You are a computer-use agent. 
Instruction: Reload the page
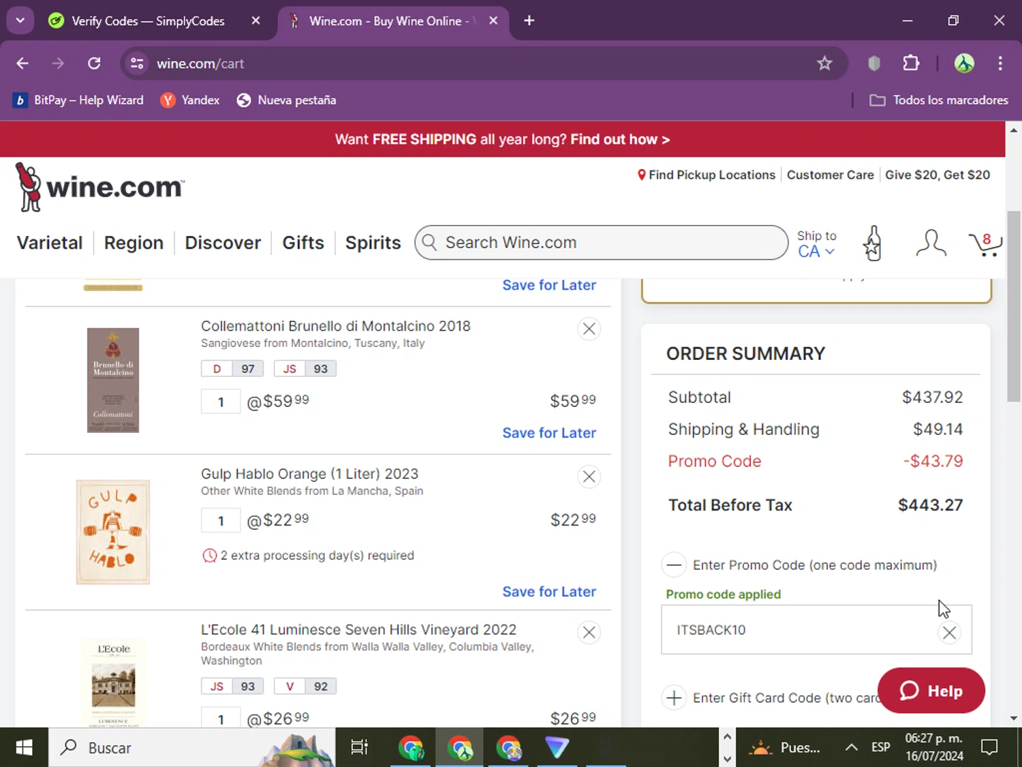point(94,63)
